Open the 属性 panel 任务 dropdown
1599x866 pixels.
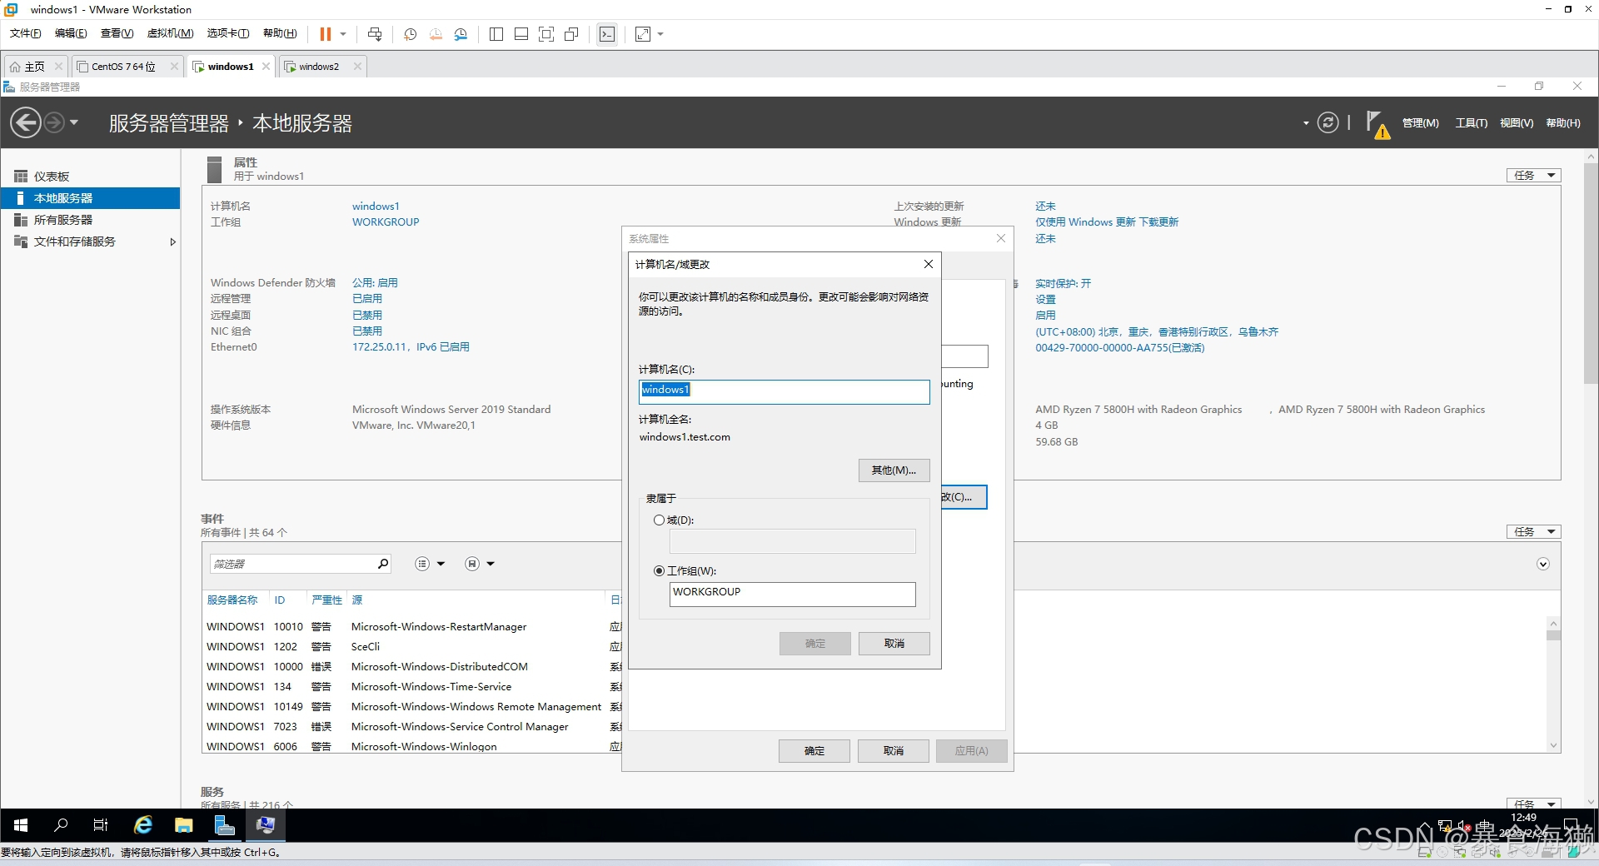1534,175
